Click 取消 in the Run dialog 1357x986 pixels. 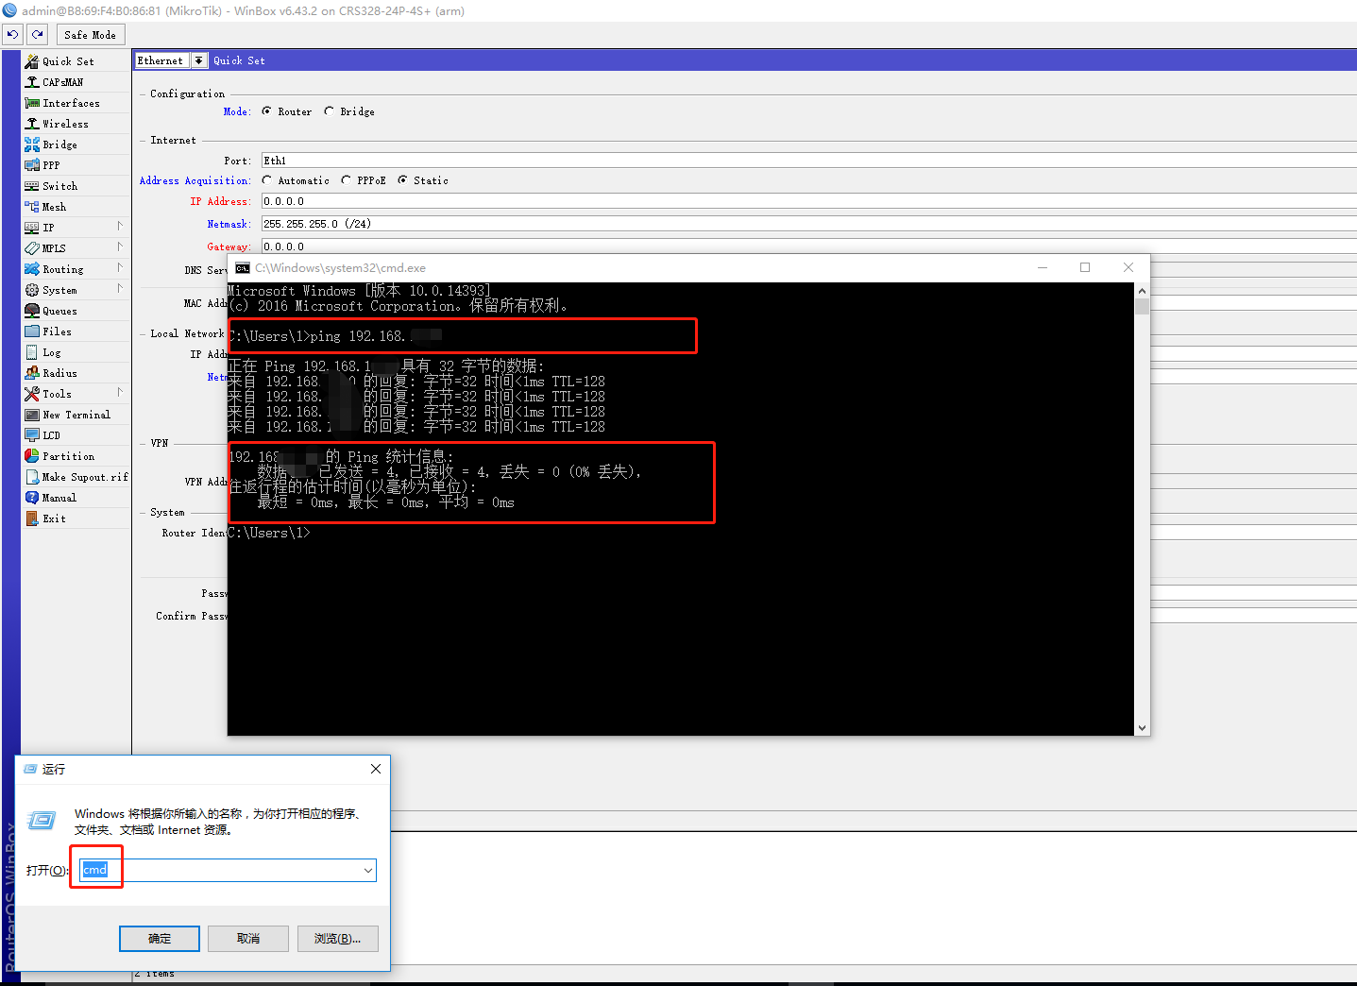248,939
